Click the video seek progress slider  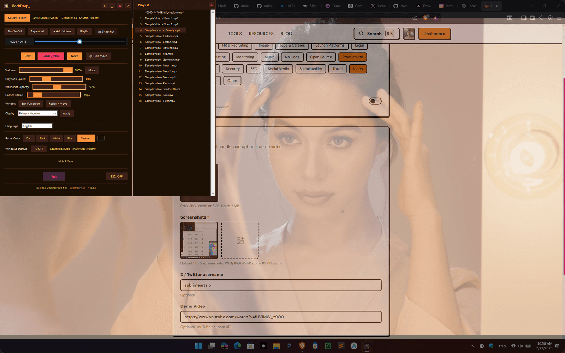pos(80,42)
